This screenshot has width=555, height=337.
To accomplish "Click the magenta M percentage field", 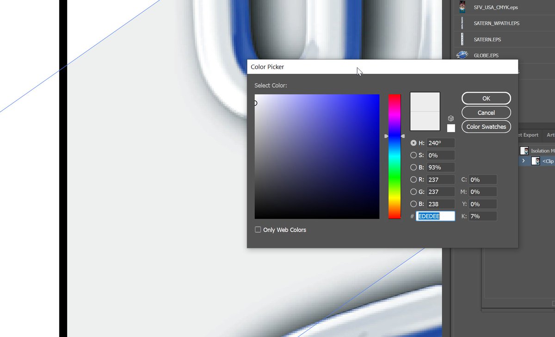I will (483, 192).
